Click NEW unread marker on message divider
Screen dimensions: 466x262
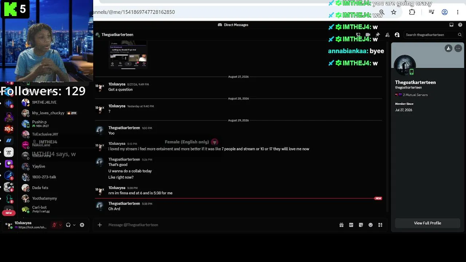coord(378,198)
